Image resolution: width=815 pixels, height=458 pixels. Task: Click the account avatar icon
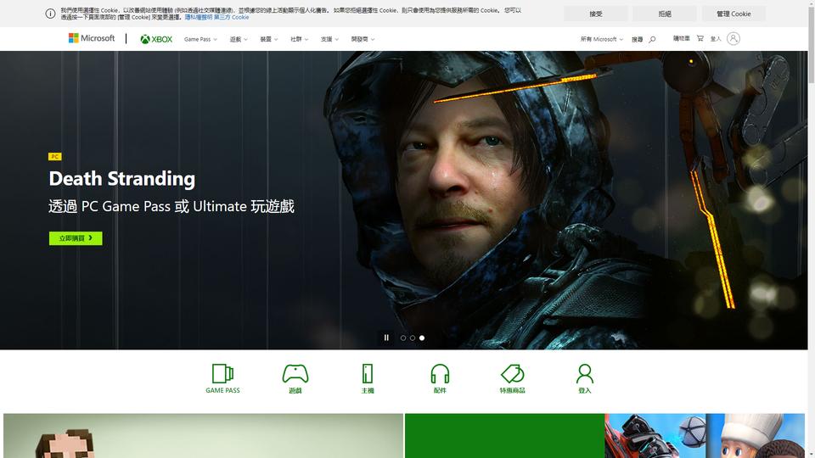click(x=733, y=38)
